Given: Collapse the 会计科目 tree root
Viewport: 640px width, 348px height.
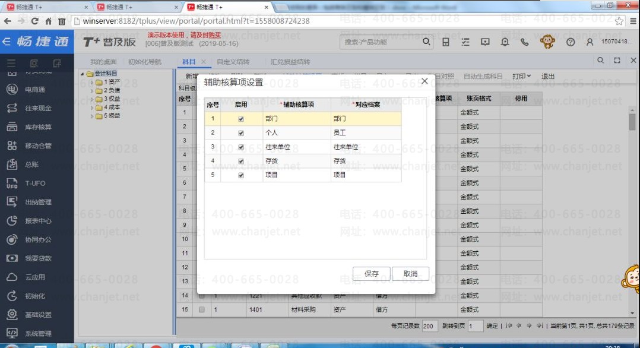Looking at the screenshot, I should pos(82,74).
